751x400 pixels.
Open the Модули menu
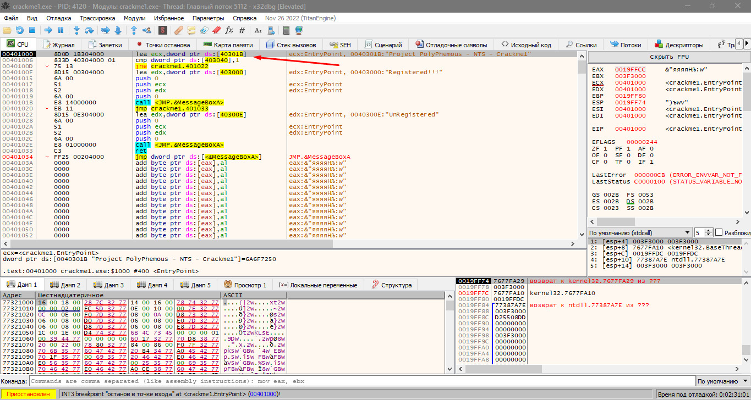tap(135, 18)
